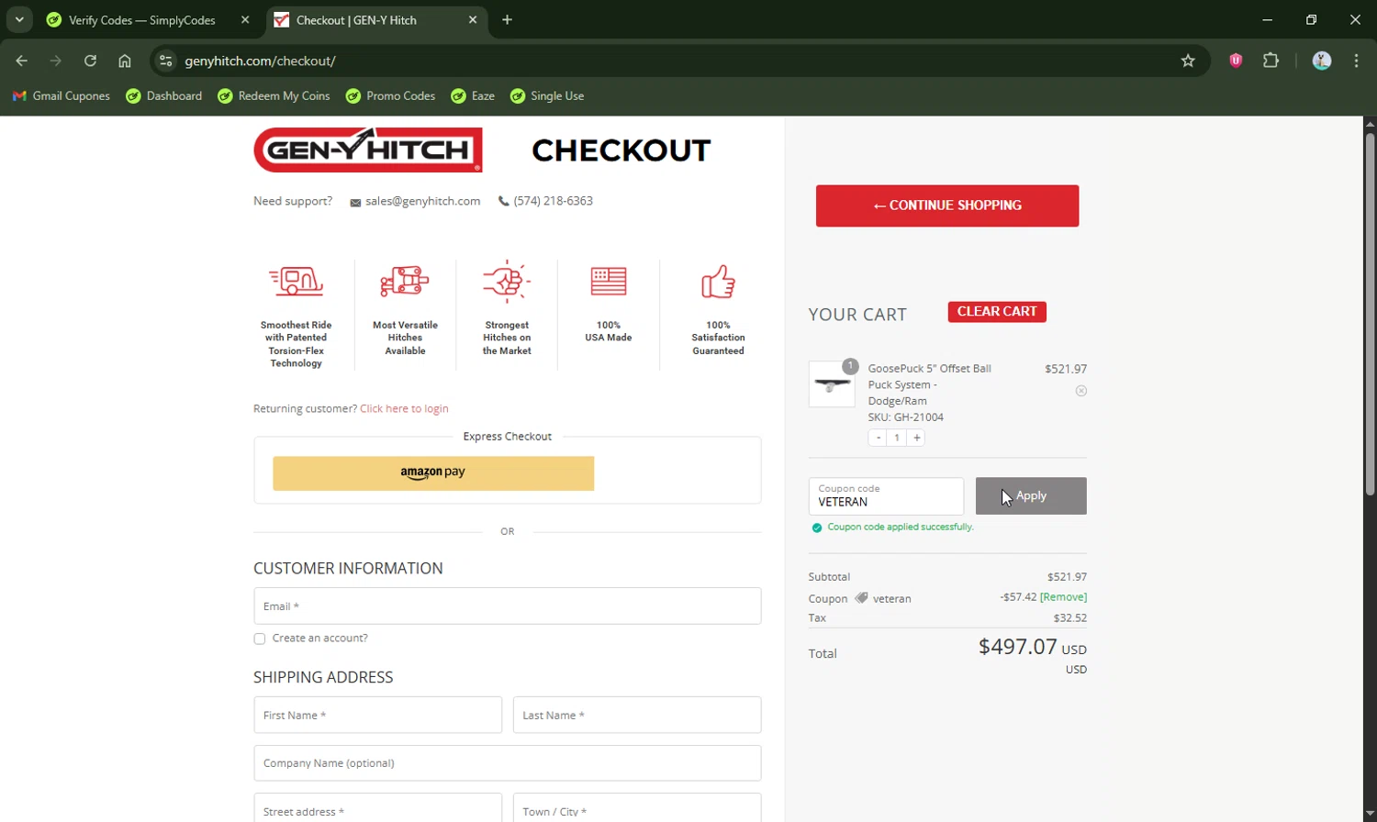Click the green coupon success checkmark icon
The height and width of the screenshot is (822, 1377).
tap(816, 528)
